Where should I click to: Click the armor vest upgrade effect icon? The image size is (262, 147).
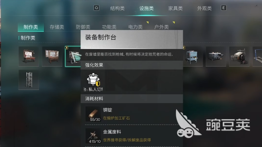tap(93, 80)
